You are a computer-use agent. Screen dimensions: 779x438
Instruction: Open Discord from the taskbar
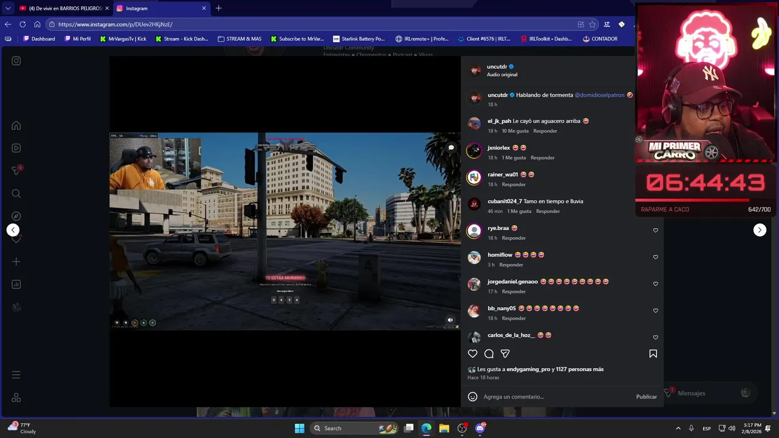tap(480, 428)
